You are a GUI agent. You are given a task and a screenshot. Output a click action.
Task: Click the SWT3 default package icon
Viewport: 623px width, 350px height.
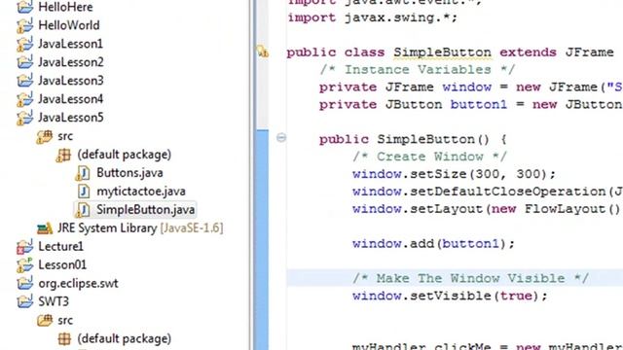64,339
